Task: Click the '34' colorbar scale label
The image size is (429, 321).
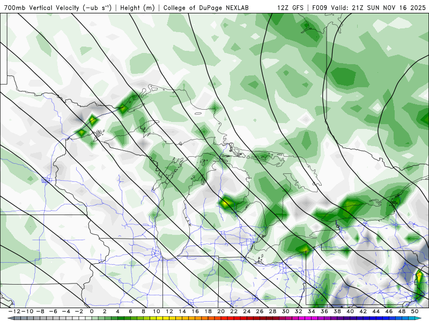Action: click(312, 311)
